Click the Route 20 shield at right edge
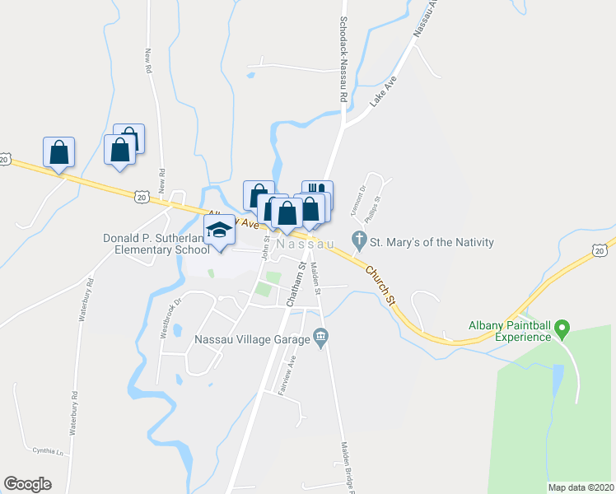 pyautogui.click(x=600, y=250)
